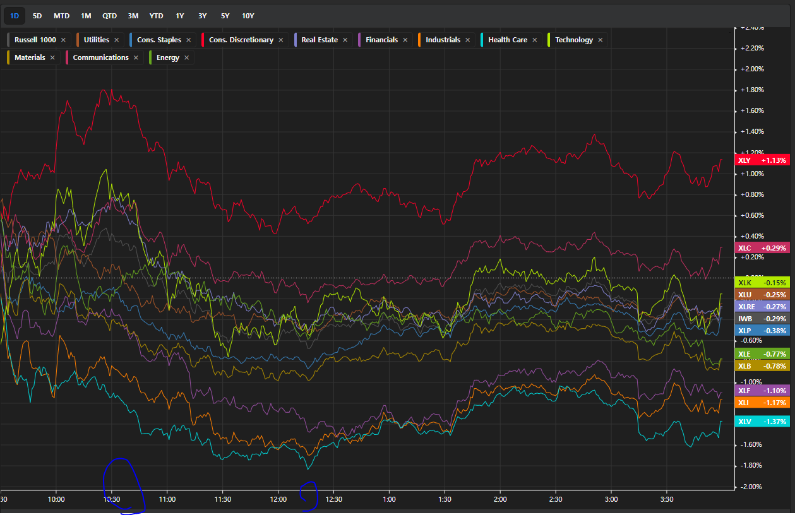Image resolution: width=795 pixels, height=515 pixels.
Task: Click the Materials color swatch
Action: (x=9, y=57)
